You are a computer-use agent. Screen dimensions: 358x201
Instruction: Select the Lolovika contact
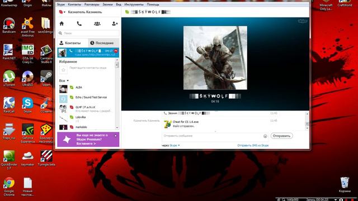[x=86, y=119]
